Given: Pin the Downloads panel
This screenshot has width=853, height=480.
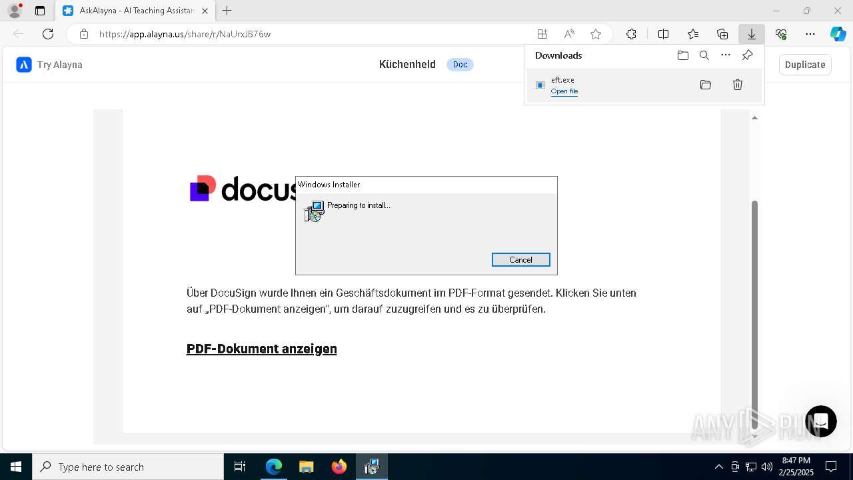Looking at the screenshot, I should [747, 55].
